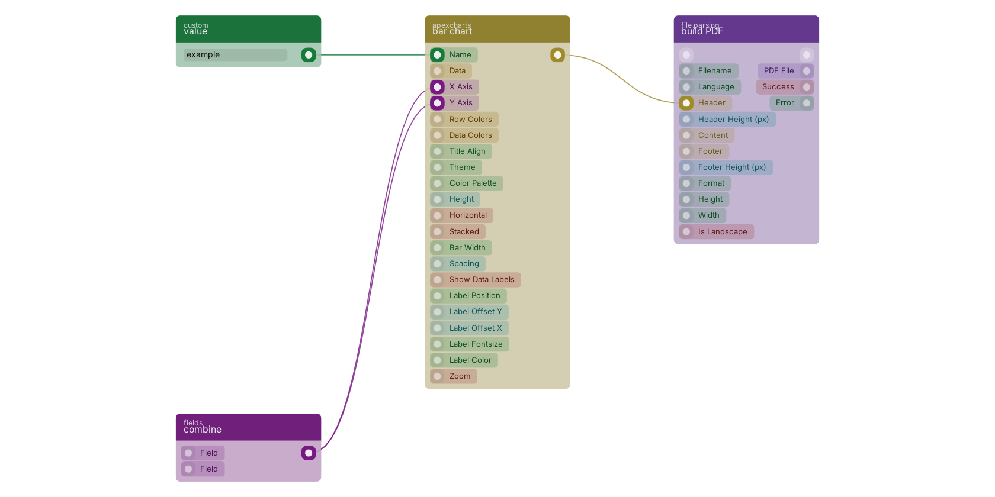The image size is (995, 497).
Task: Click the build PDF flow input socket
Action: coord(686,55)
